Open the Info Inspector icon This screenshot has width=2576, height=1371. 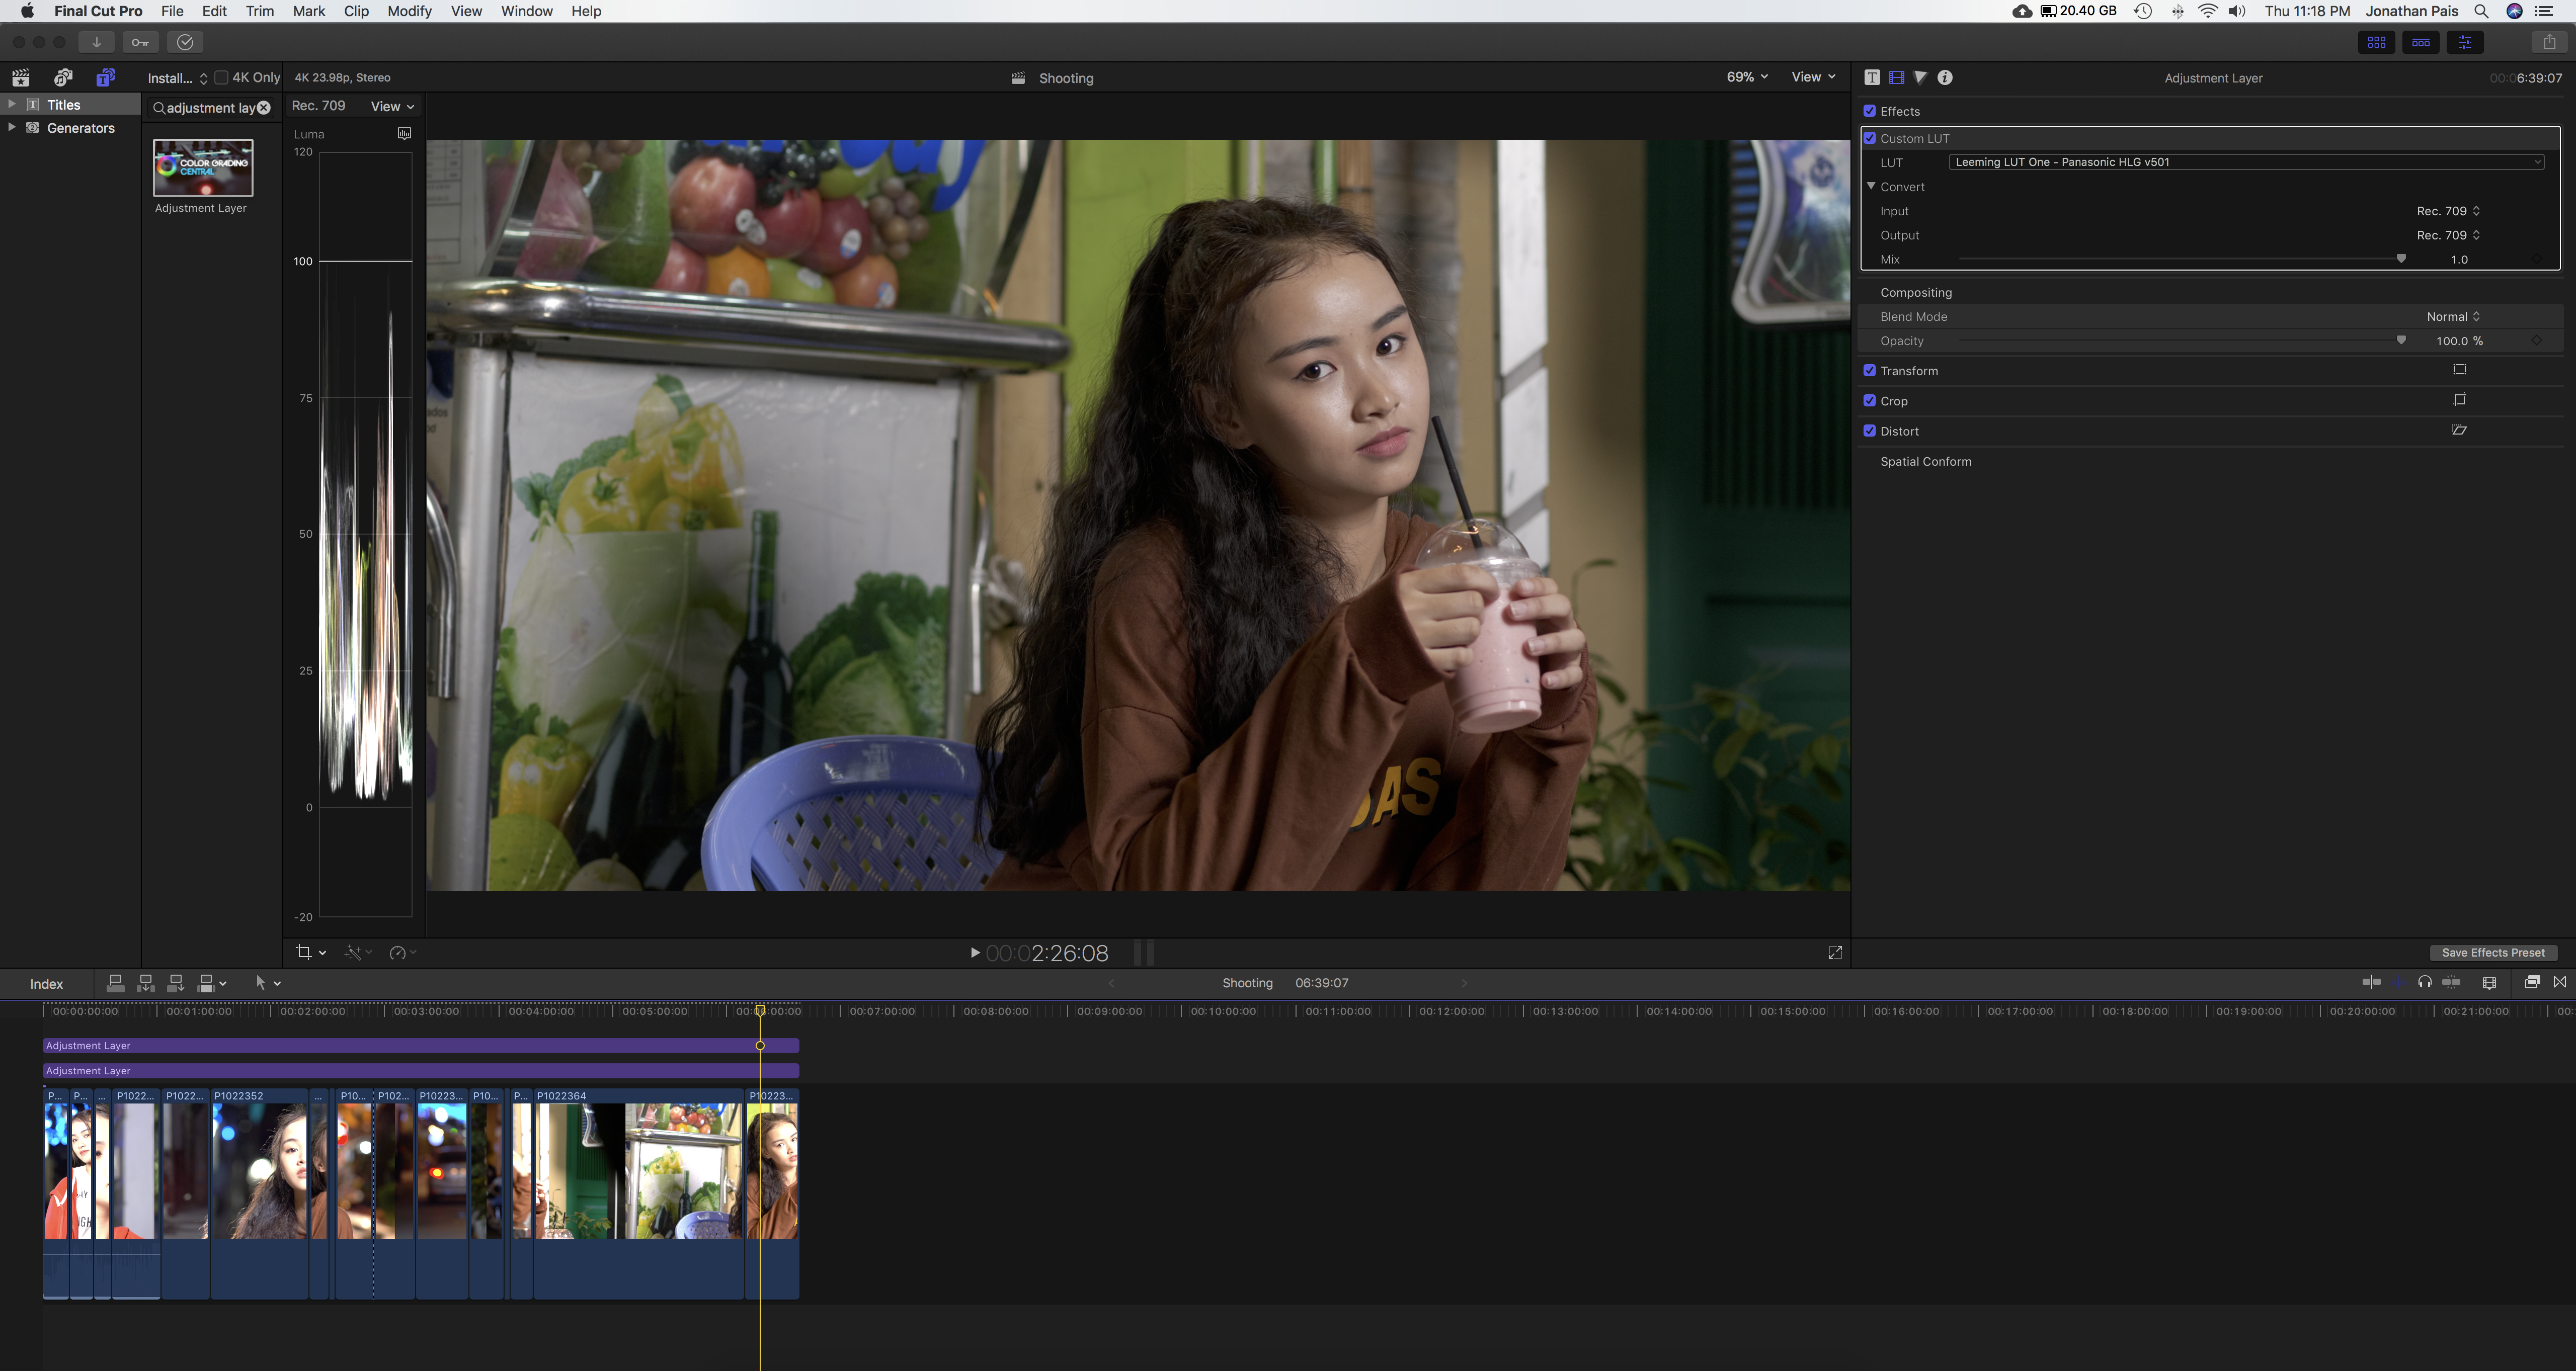tap(1945, 78)
